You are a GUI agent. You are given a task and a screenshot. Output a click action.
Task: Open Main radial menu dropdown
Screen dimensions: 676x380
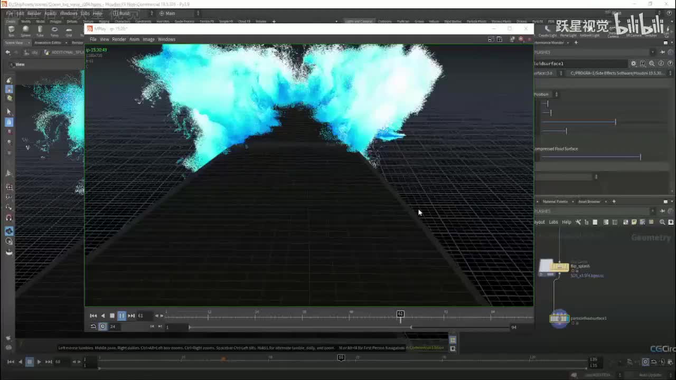[179, 13]
